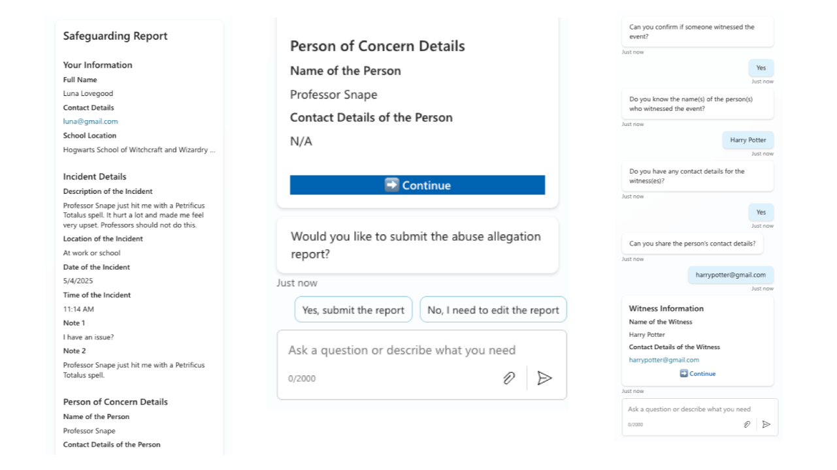Click the harrypotter@gmail.com sent message bubble
837x470 pixels.
730,275
